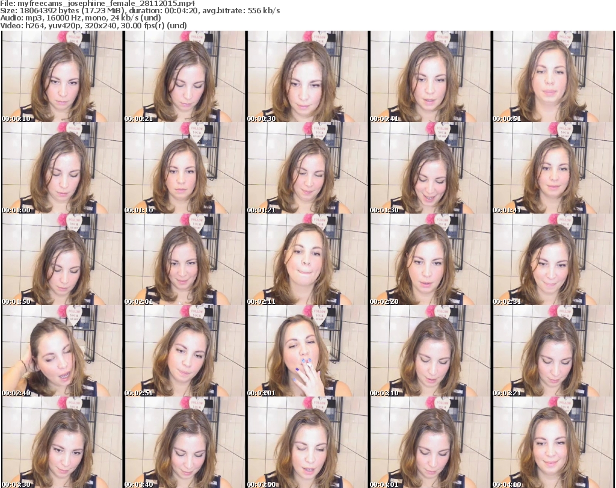Select the 'Video: h264, yuv420p' line

(93, 26)
